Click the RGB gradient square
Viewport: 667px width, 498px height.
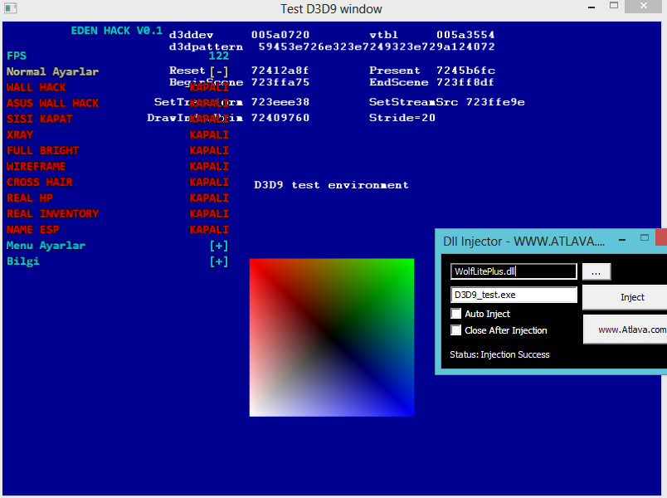click(331, 337)
